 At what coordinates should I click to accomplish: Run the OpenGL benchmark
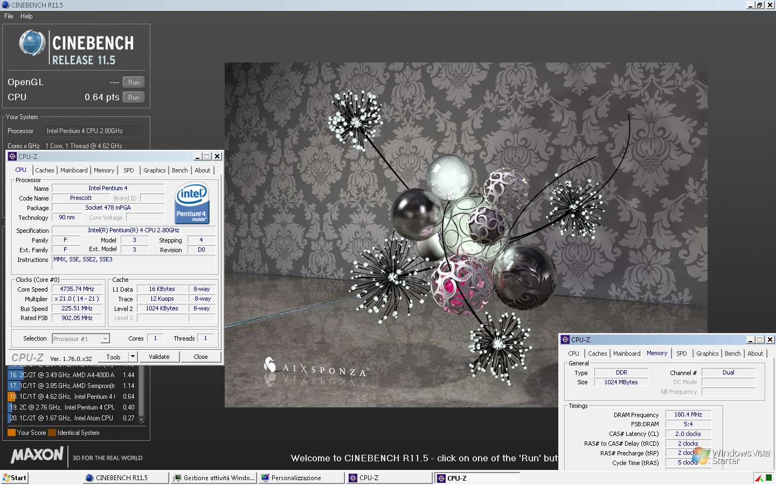coord(134,82)
